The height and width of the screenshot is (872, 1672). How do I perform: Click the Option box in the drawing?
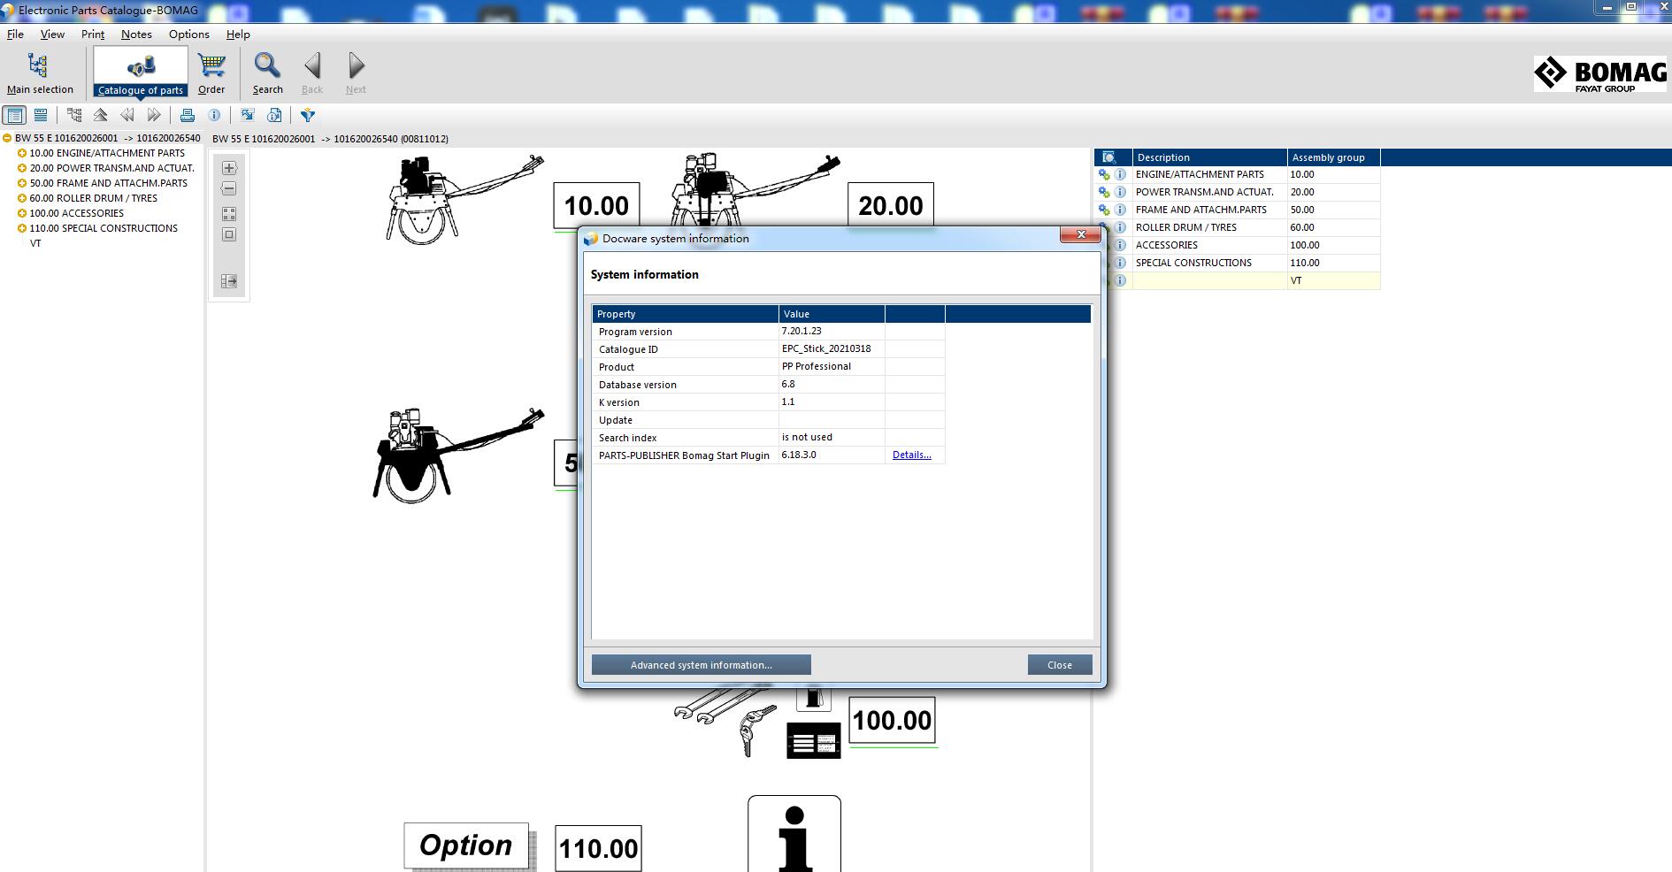(466, 845)
